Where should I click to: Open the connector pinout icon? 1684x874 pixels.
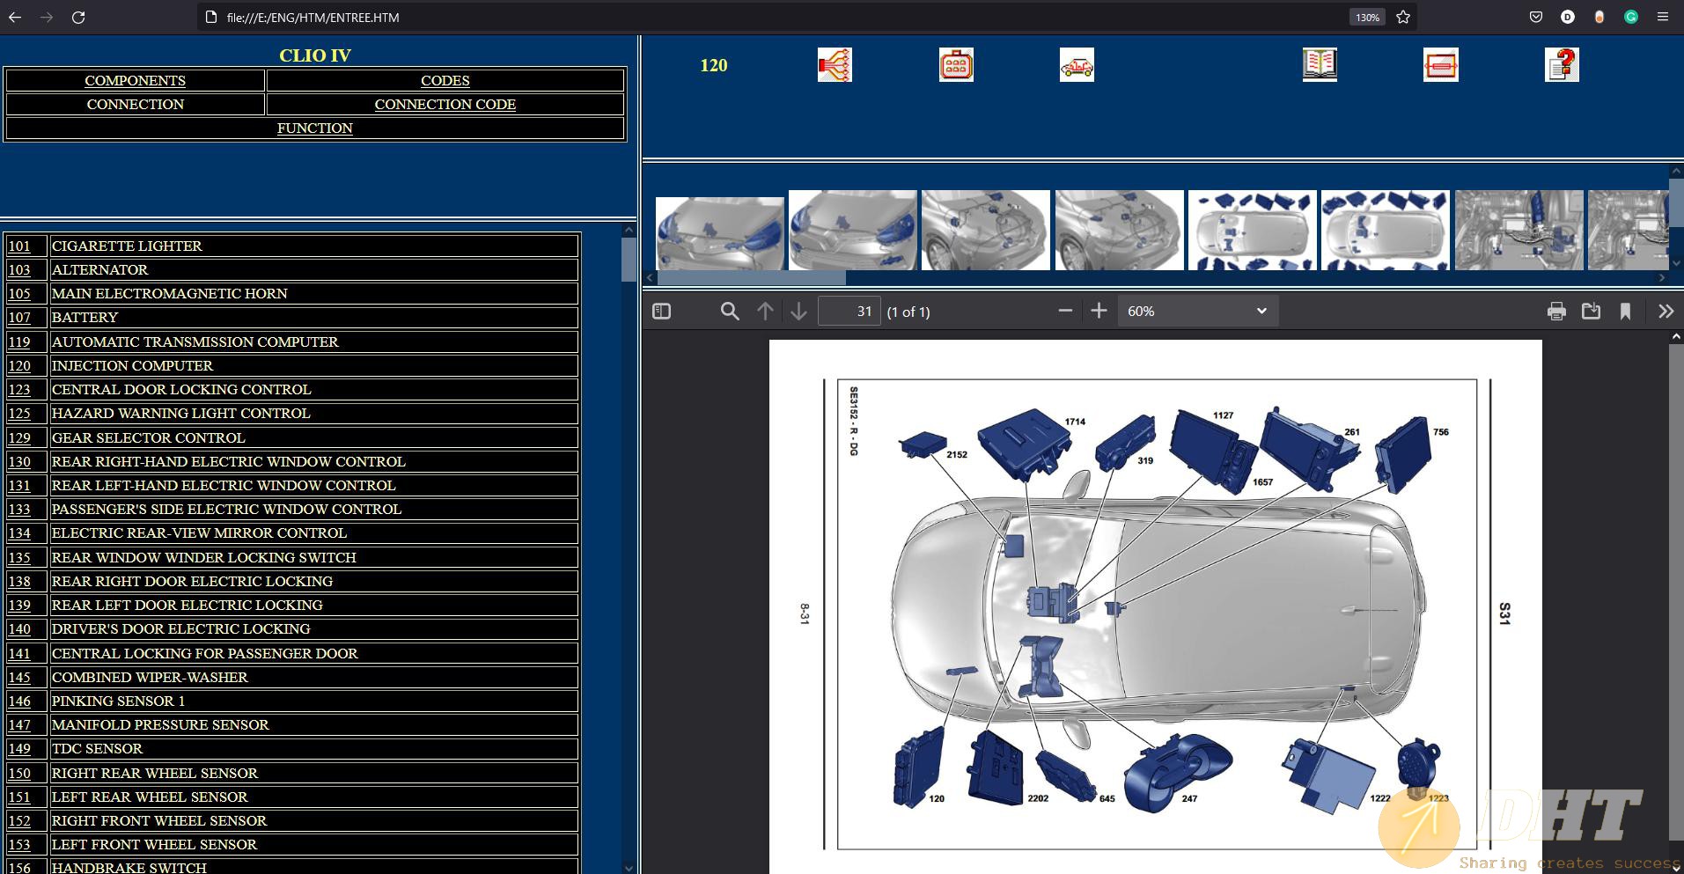(956, 65)
